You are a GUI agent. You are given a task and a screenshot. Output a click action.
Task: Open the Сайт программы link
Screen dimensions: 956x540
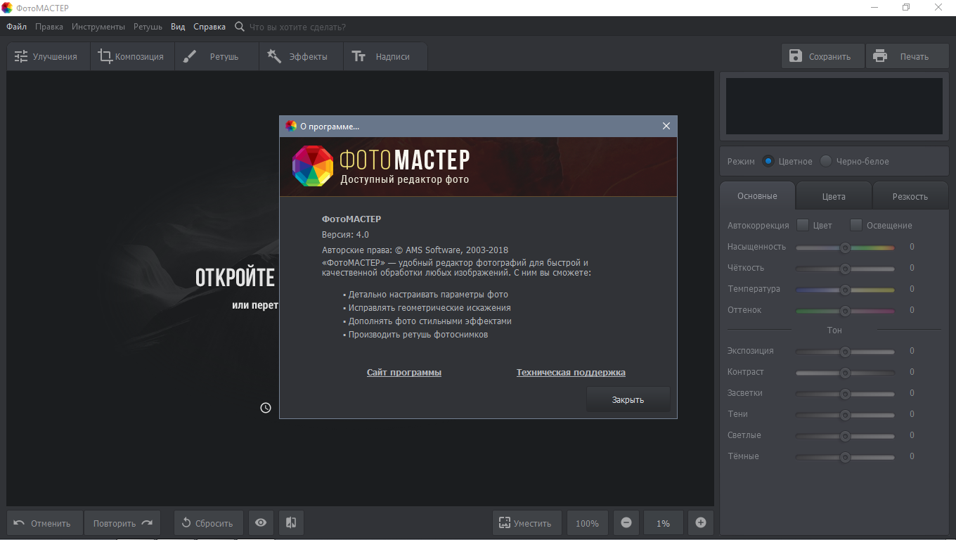[404, 373]
